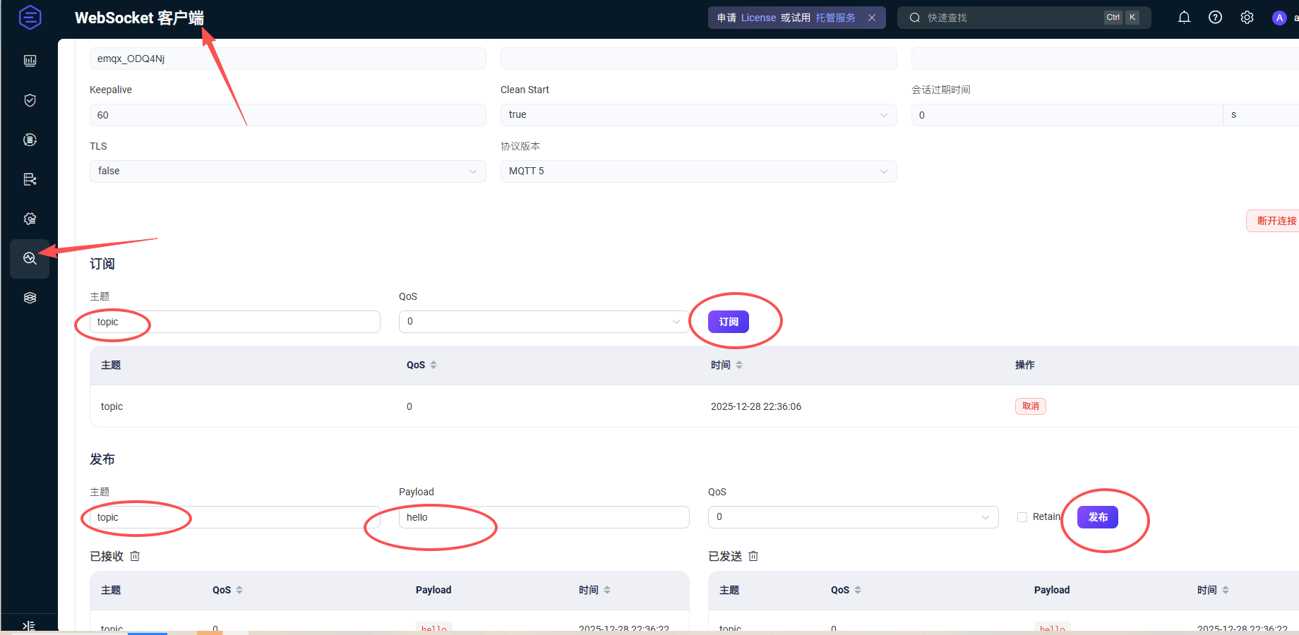Click the subscription time 2025-12-28 22:36:06
The width and height of the screenshot is (1299, 635).
756,406
